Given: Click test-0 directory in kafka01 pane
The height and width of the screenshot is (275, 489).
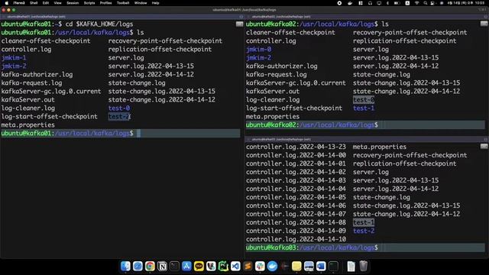Looking at the screenshot, I should (119, 108).
